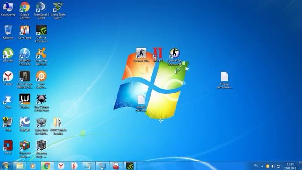Open the Yandex browser taskbar button
Screen dimensions: 302x170
point(61,166)
